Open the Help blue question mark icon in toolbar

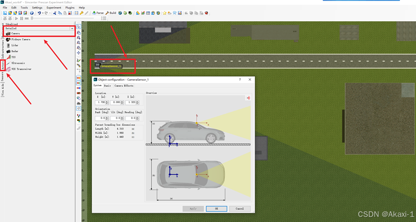pos(32,13)
